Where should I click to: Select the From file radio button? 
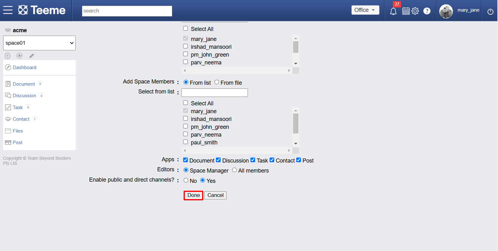[x=217, y=82]
